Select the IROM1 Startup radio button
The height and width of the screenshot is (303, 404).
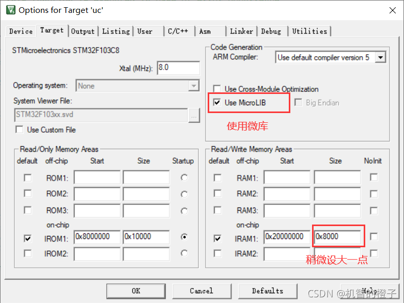[184, 237]
